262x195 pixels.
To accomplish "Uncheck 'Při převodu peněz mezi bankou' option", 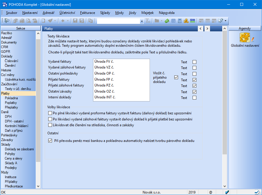I will coord(50,141).
